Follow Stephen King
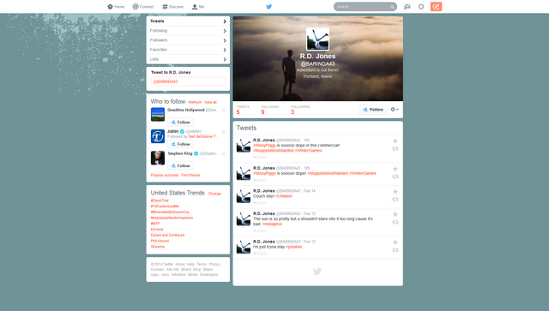The image size is (549, 311). point(181,166)
